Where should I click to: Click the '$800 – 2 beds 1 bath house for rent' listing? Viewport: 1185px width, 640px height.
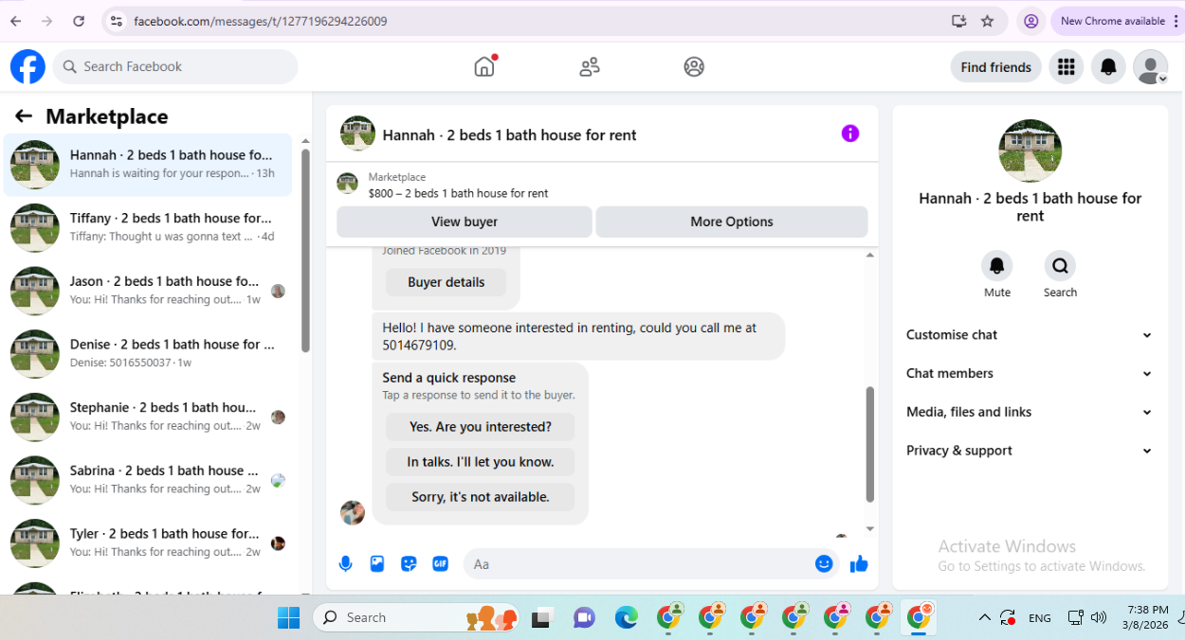point(458,193)
